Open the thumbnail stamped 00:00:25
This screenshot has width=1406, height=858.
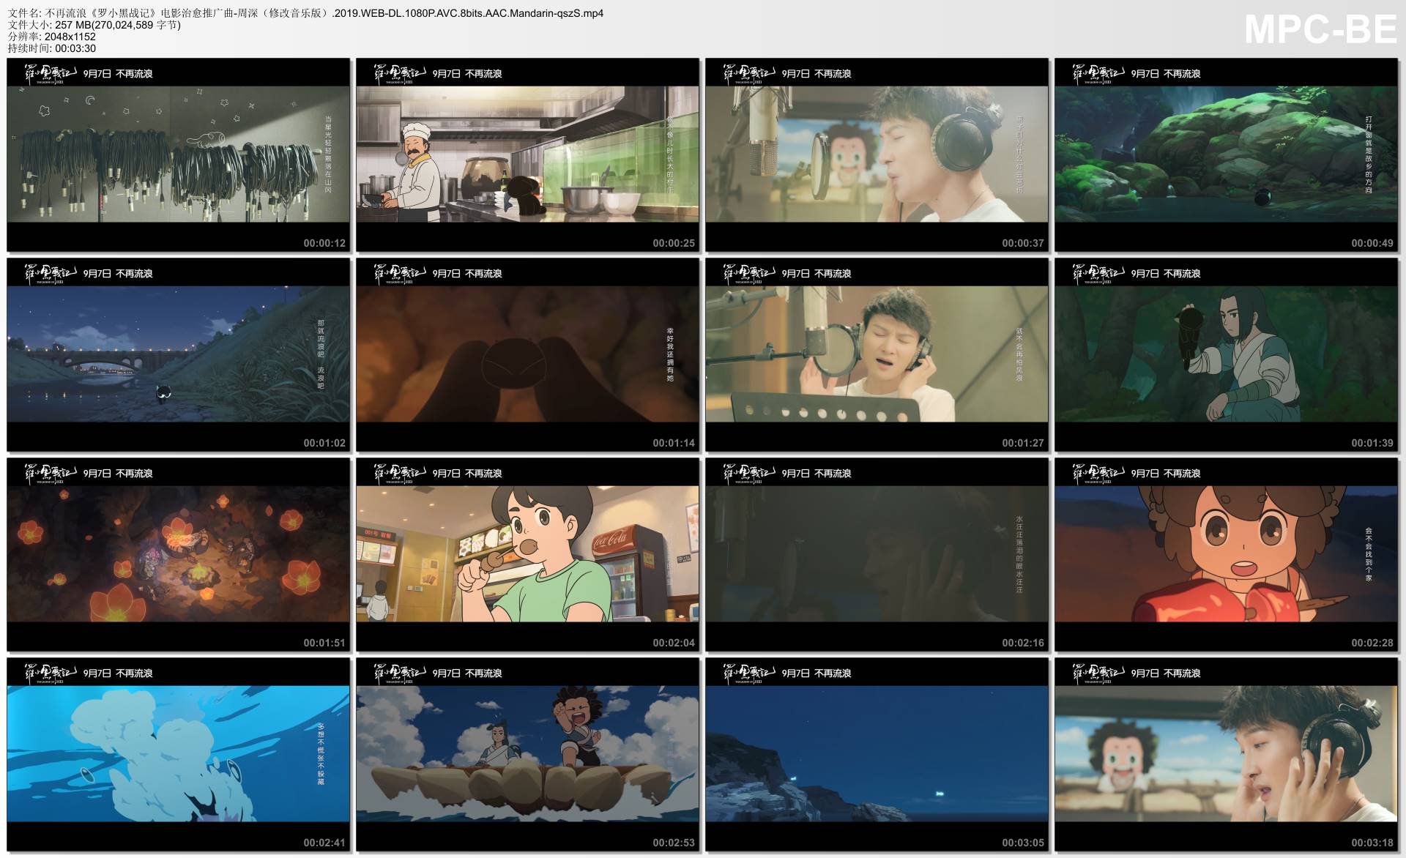click(x=528, y=155)
